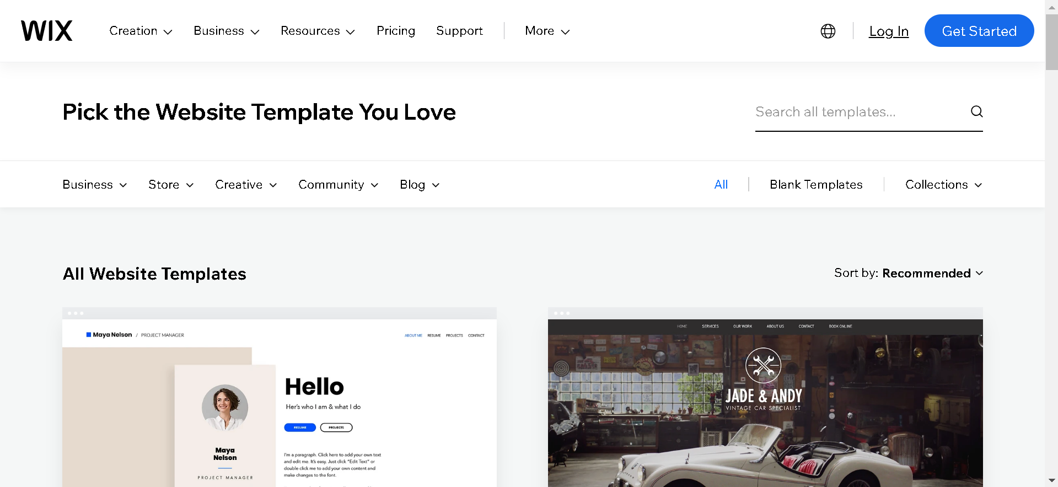Expand the Community template category
Viewport: 1058px width, 487px height.
pyautogui.click(x=339, y=185)
